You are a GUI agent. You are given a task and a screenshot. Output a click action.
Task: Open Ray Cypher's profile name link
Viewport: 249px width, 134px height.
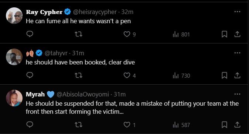tap(44, 12)
